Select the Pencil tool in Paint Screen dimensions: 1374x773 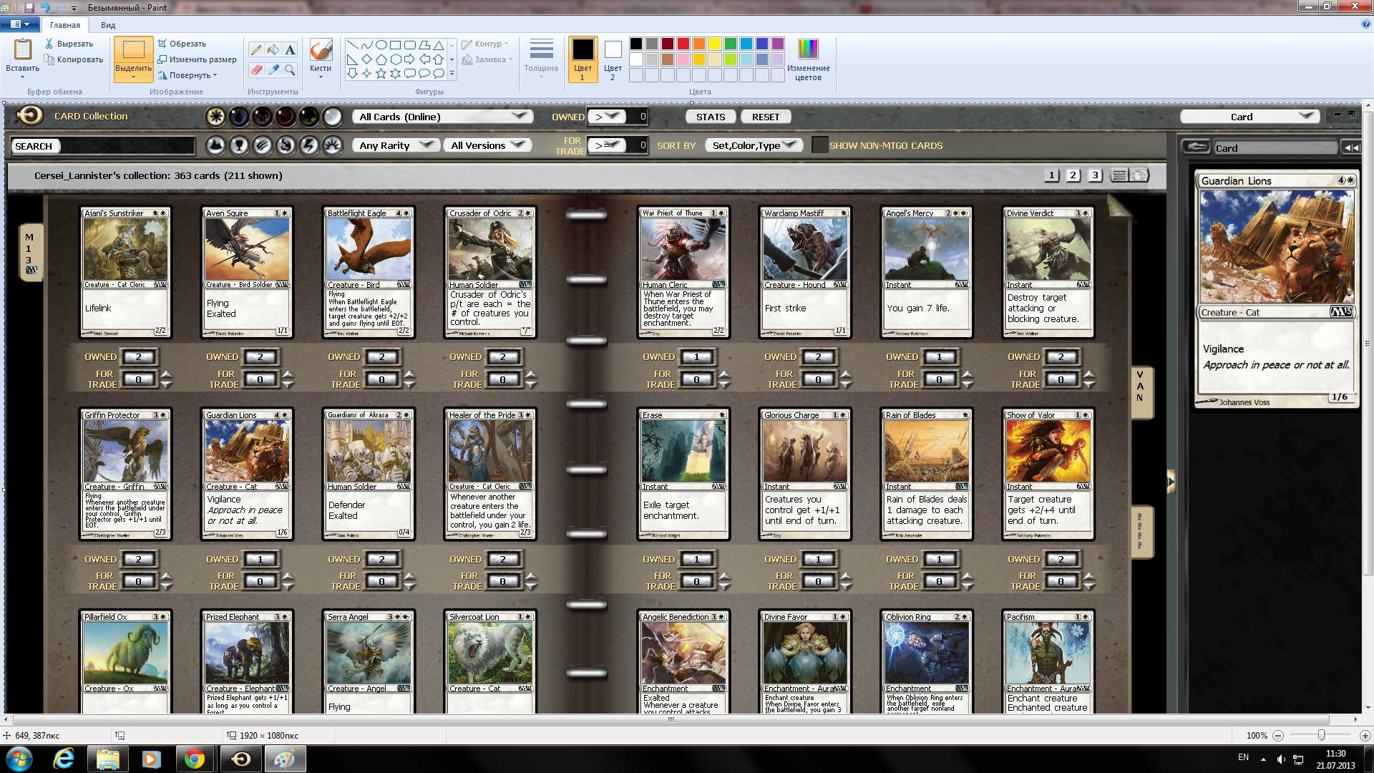coord(256,49)
